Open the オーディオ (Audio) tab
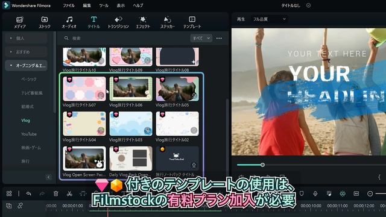The image size is (386, 217). tap(69, 22)
